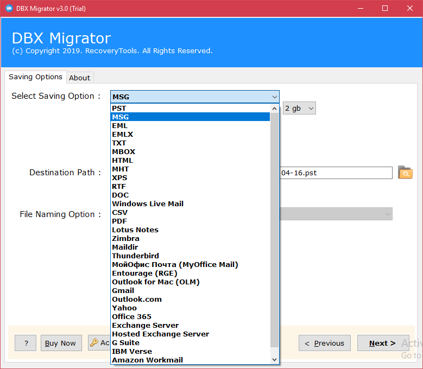Open the File Naming Option dropdown arrow
The width and height of the screenshot is (423, 369).
coord(387,214)
